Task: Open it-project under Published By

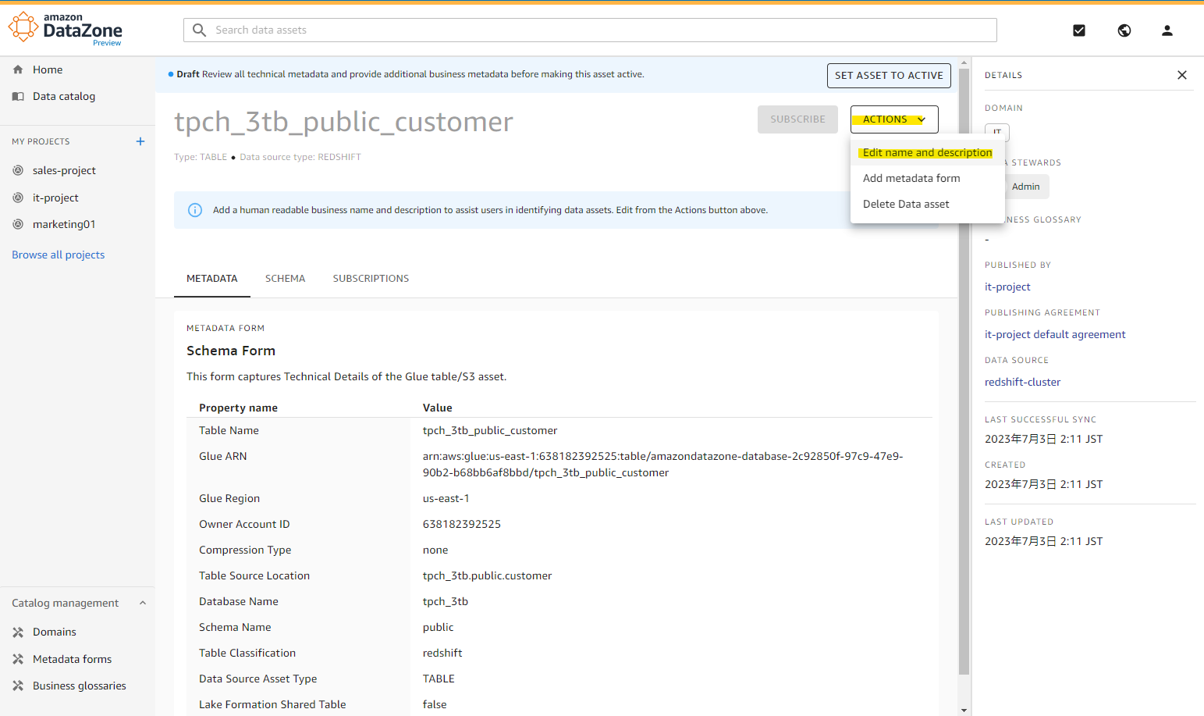Action: (1007, 287)
